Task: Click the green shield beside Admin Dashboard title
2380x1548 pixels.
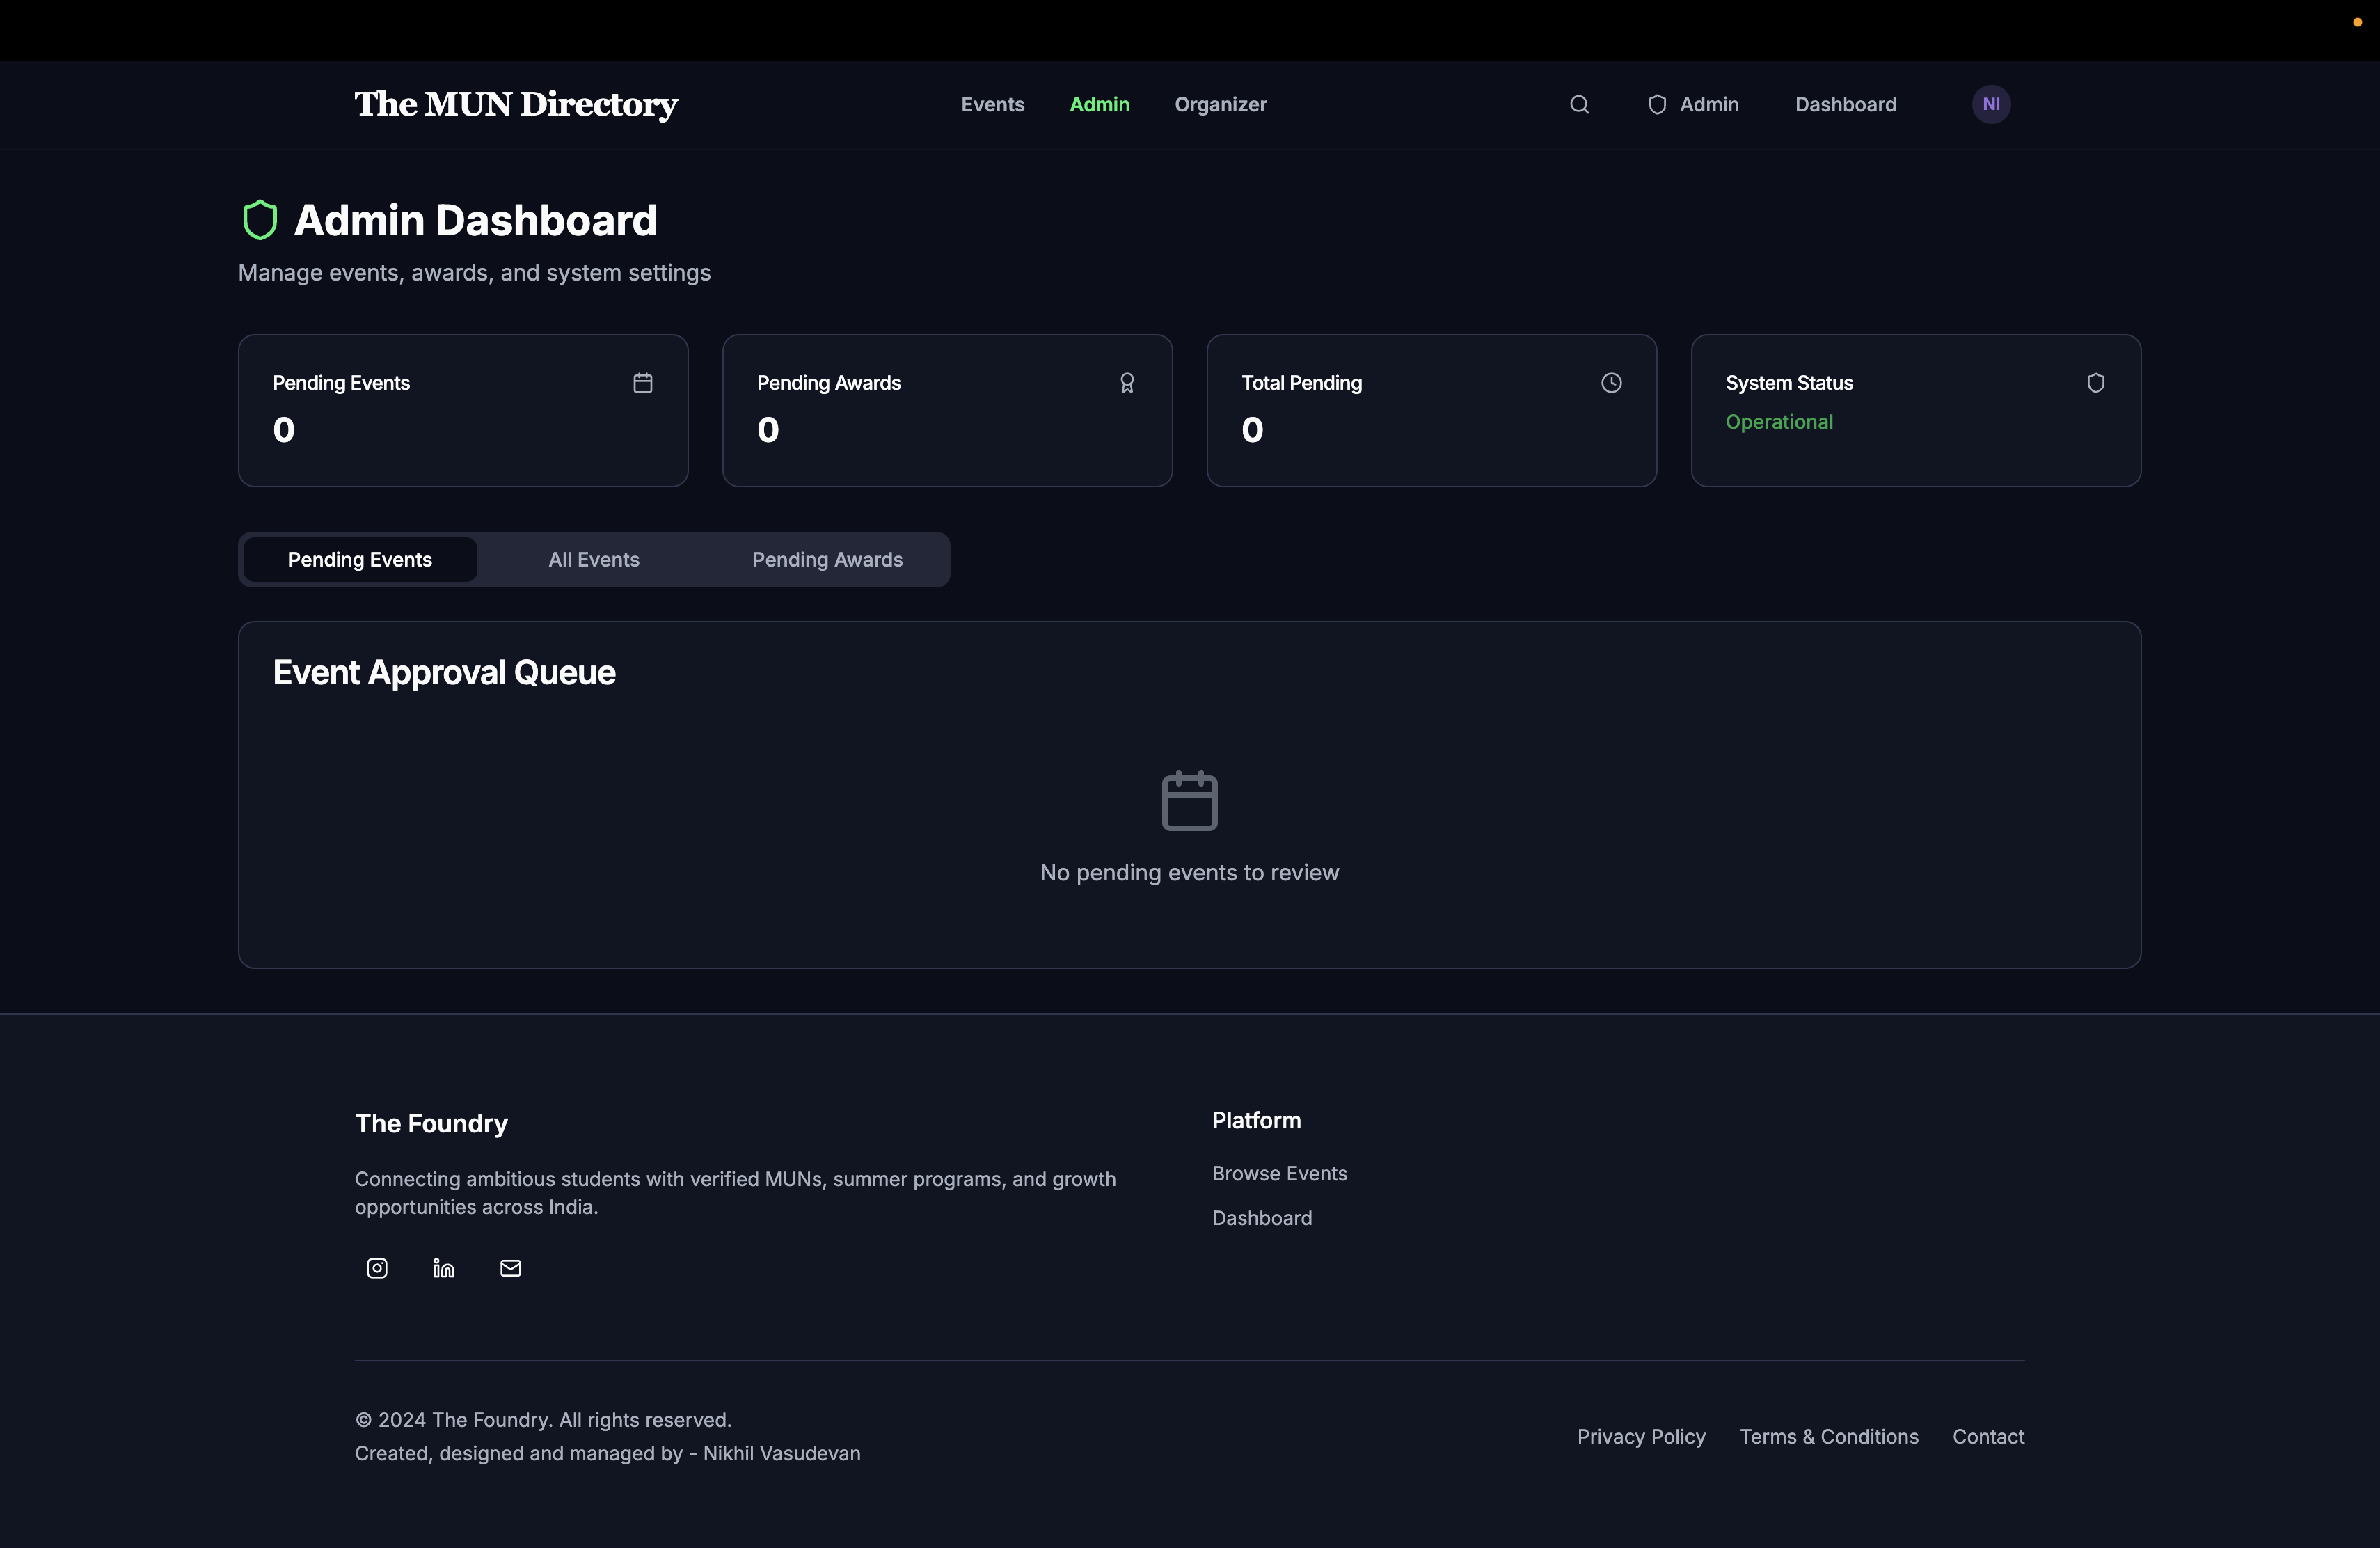Action: coord(260,220)
